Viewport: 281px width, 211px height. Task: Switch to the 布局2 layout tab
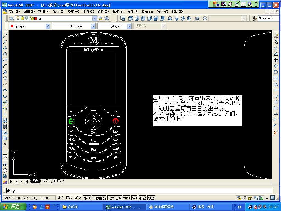[58, 181]
